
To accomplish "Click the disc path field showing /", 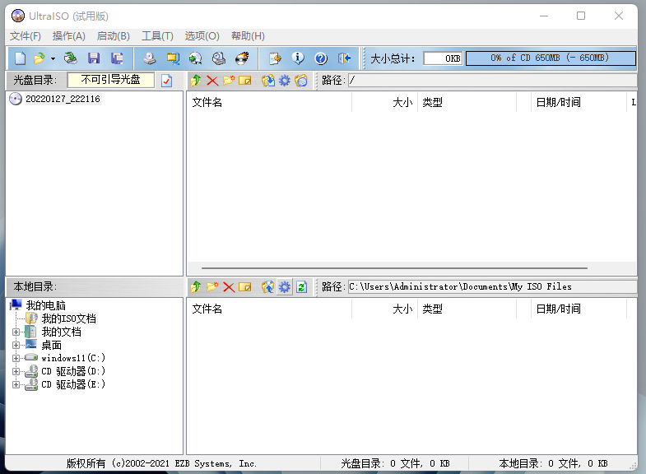I will pyautogui.click(x=492, y=81).
